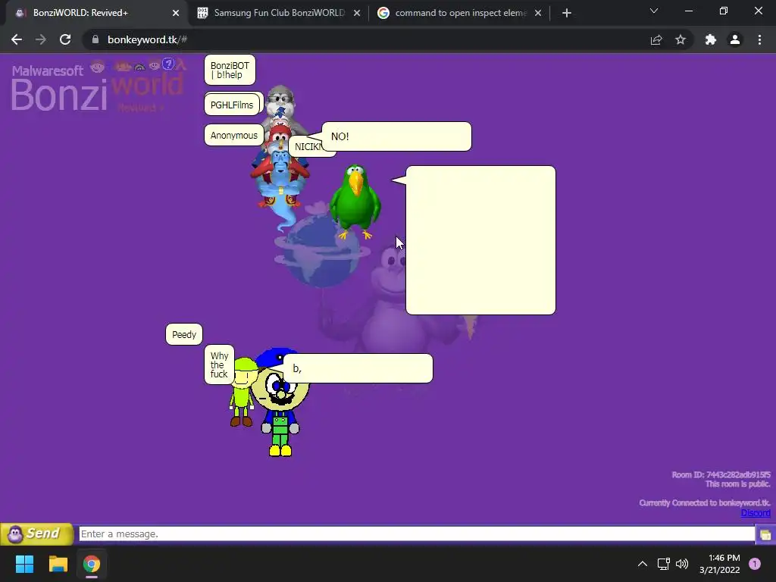Open the clock showing 1:46 PM
The image size is (776, 582).
pyautogui.click(x=720, y=564)
